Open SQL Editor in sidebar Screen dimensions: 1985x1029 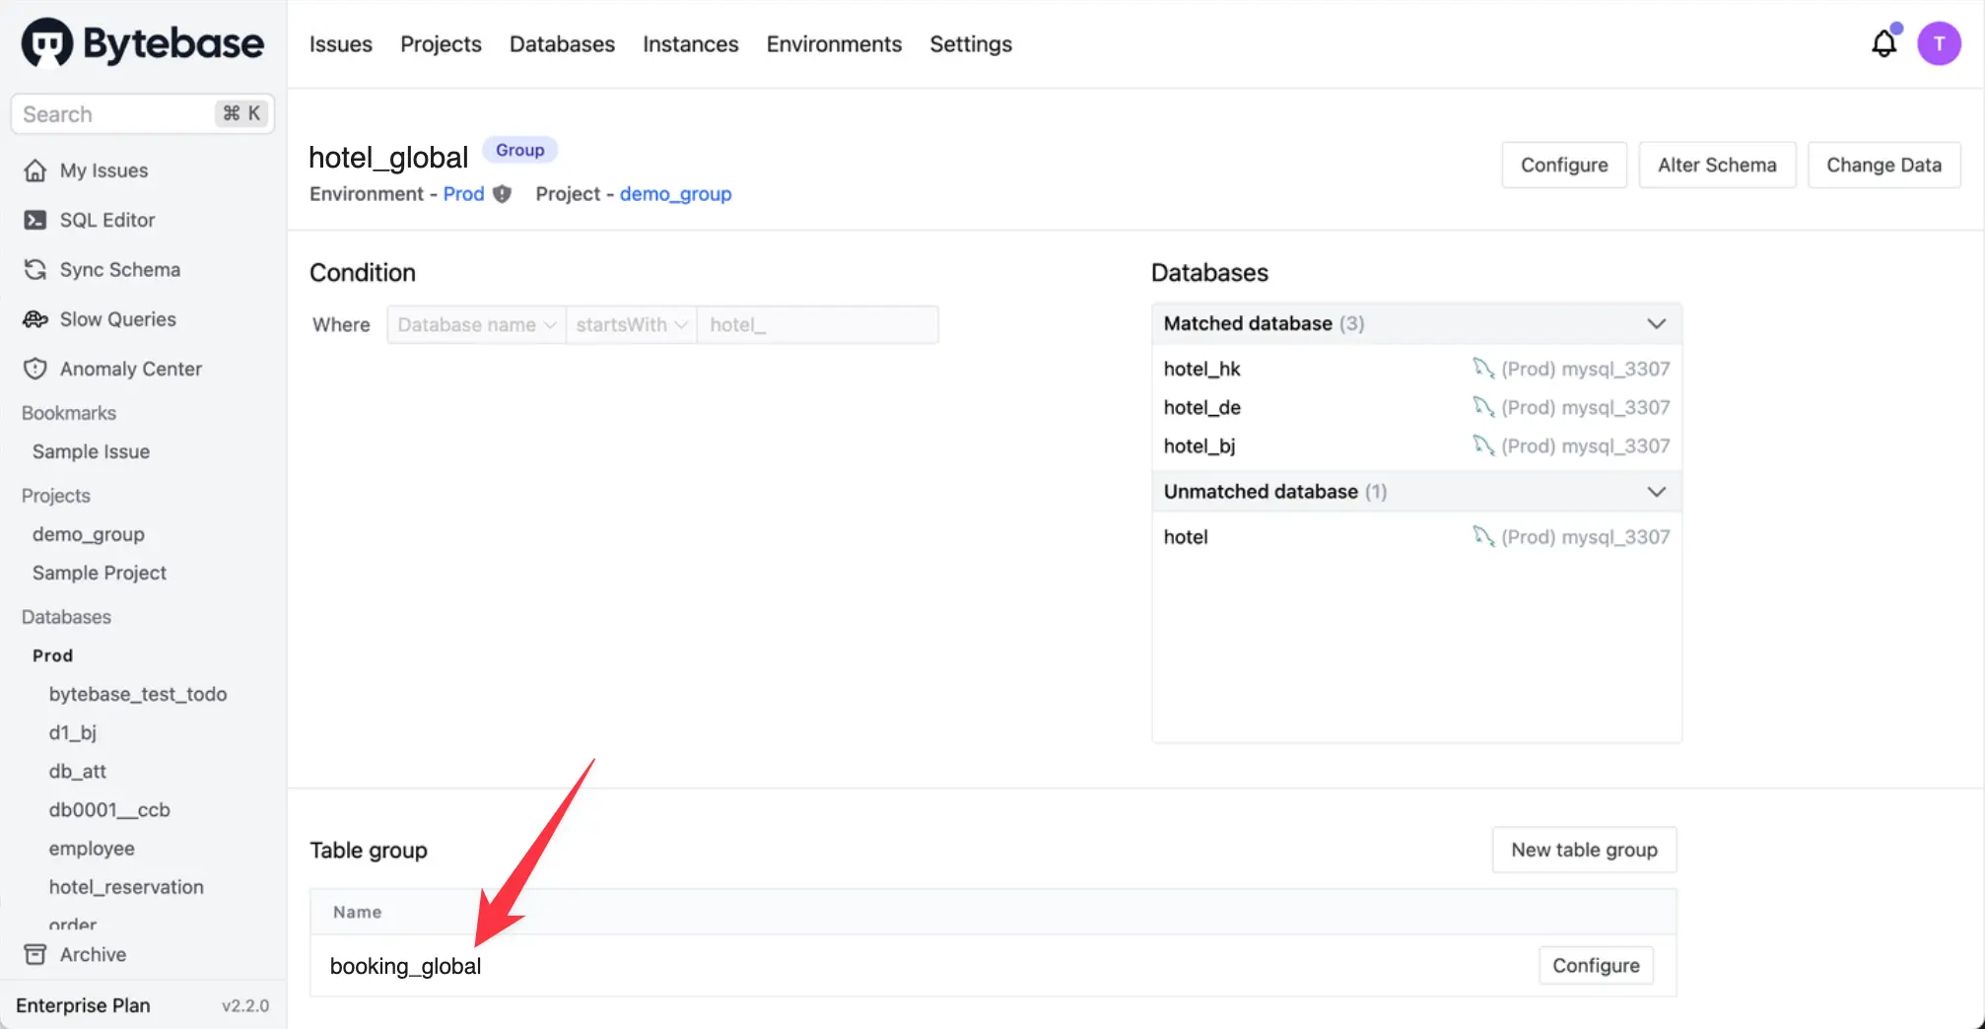(x=107, y=220)
